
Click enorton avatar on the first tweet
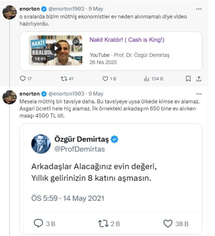tap(10, 12)
